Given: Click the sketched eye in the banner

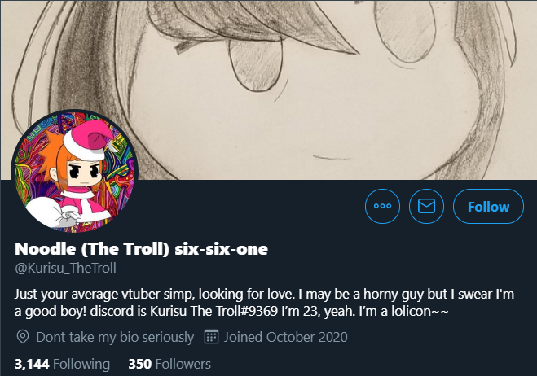Looking at the screenshot, I should (x=256, y=63).
